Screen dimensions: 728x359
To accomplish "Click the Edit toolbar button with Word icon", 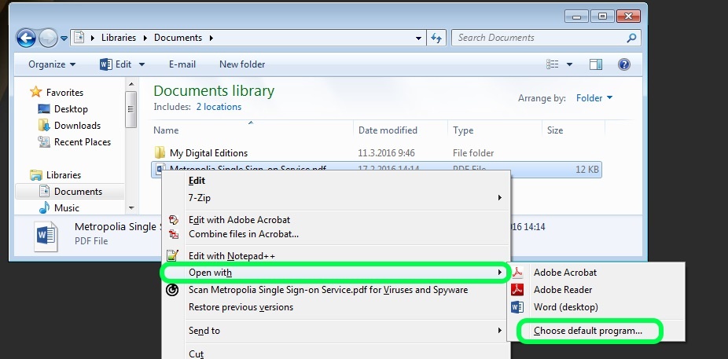I will pyautogui.click(x=116, y=64).
